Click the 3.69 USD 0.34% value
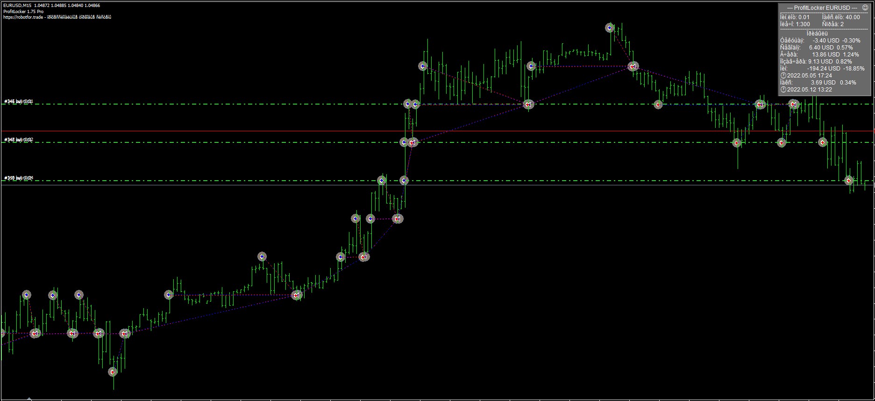Image resolution: width=875 pixels, height=401 pixels. click(833, 83)
